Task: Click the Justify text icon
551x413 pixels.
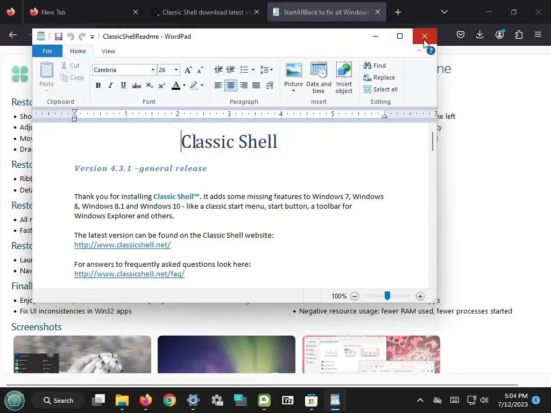Action: click(256, 85)
